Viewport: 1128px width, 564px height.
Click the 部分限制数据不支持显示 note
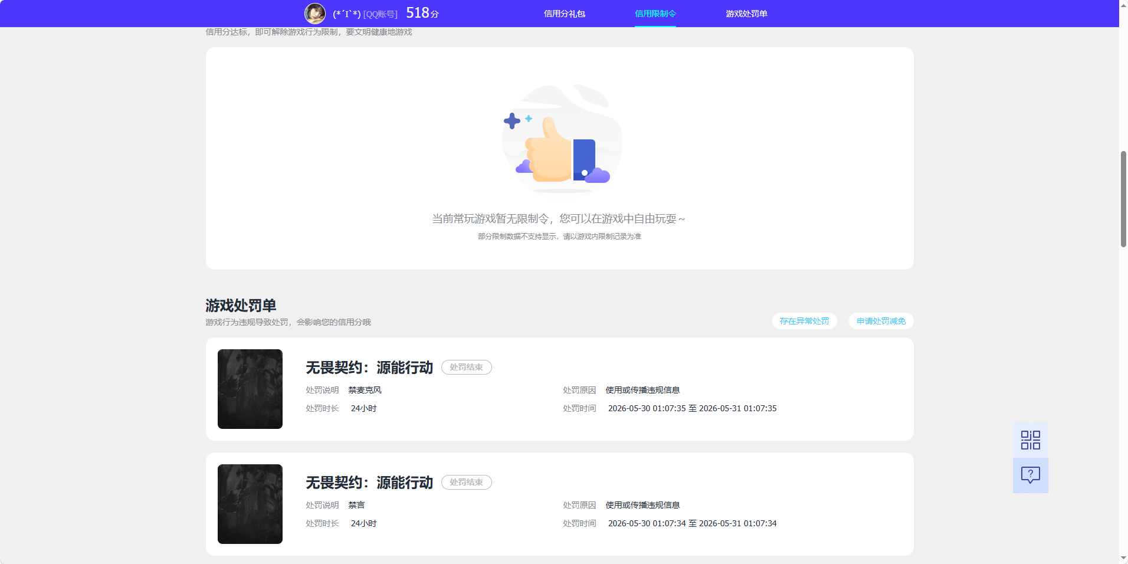click(x=559, y=237)
